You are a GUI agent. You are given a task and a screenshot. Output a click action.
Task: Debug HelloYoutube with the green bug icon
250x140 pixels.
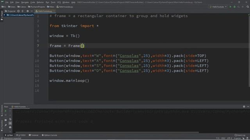tap(234, 7)
